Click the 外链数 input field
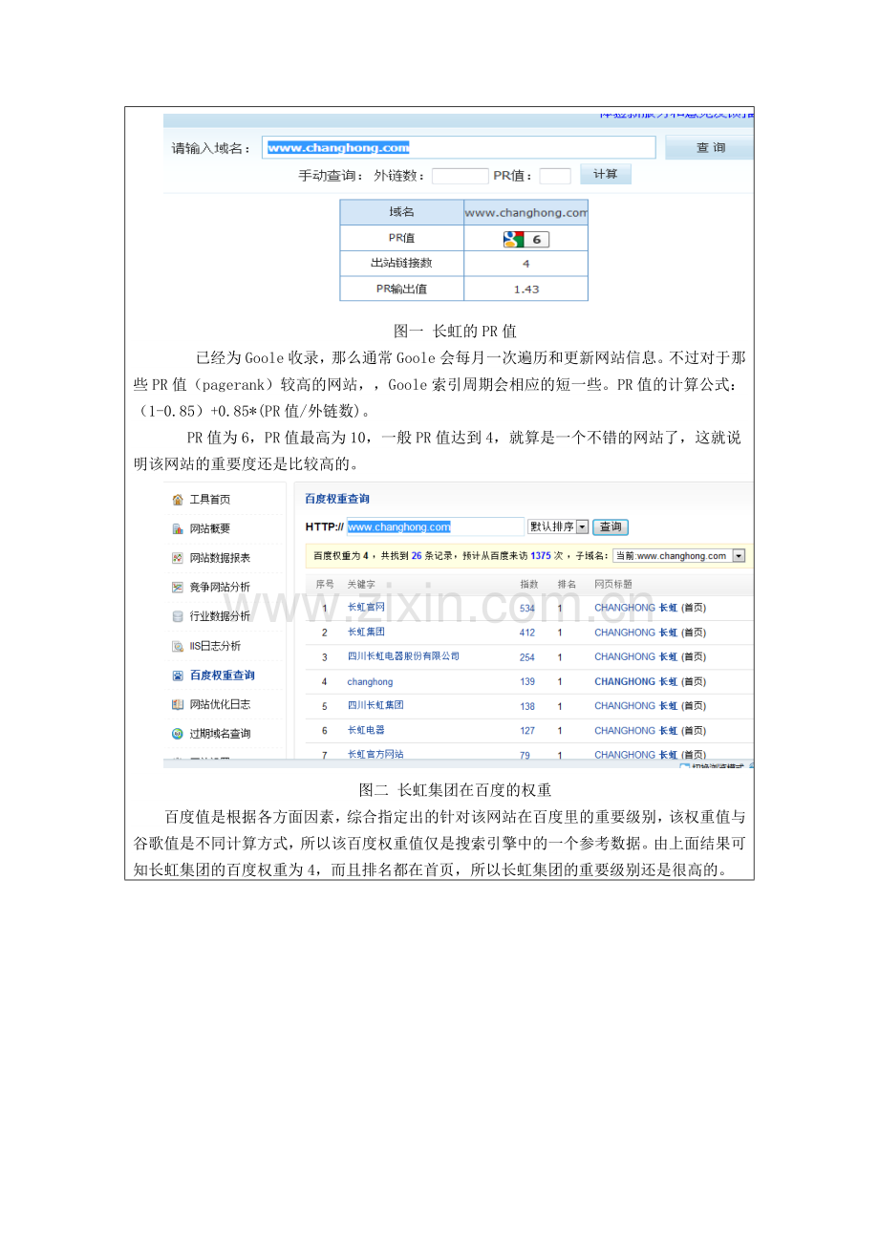Image resolution: width=879 pixels, height=1244 pixels. 460,176
